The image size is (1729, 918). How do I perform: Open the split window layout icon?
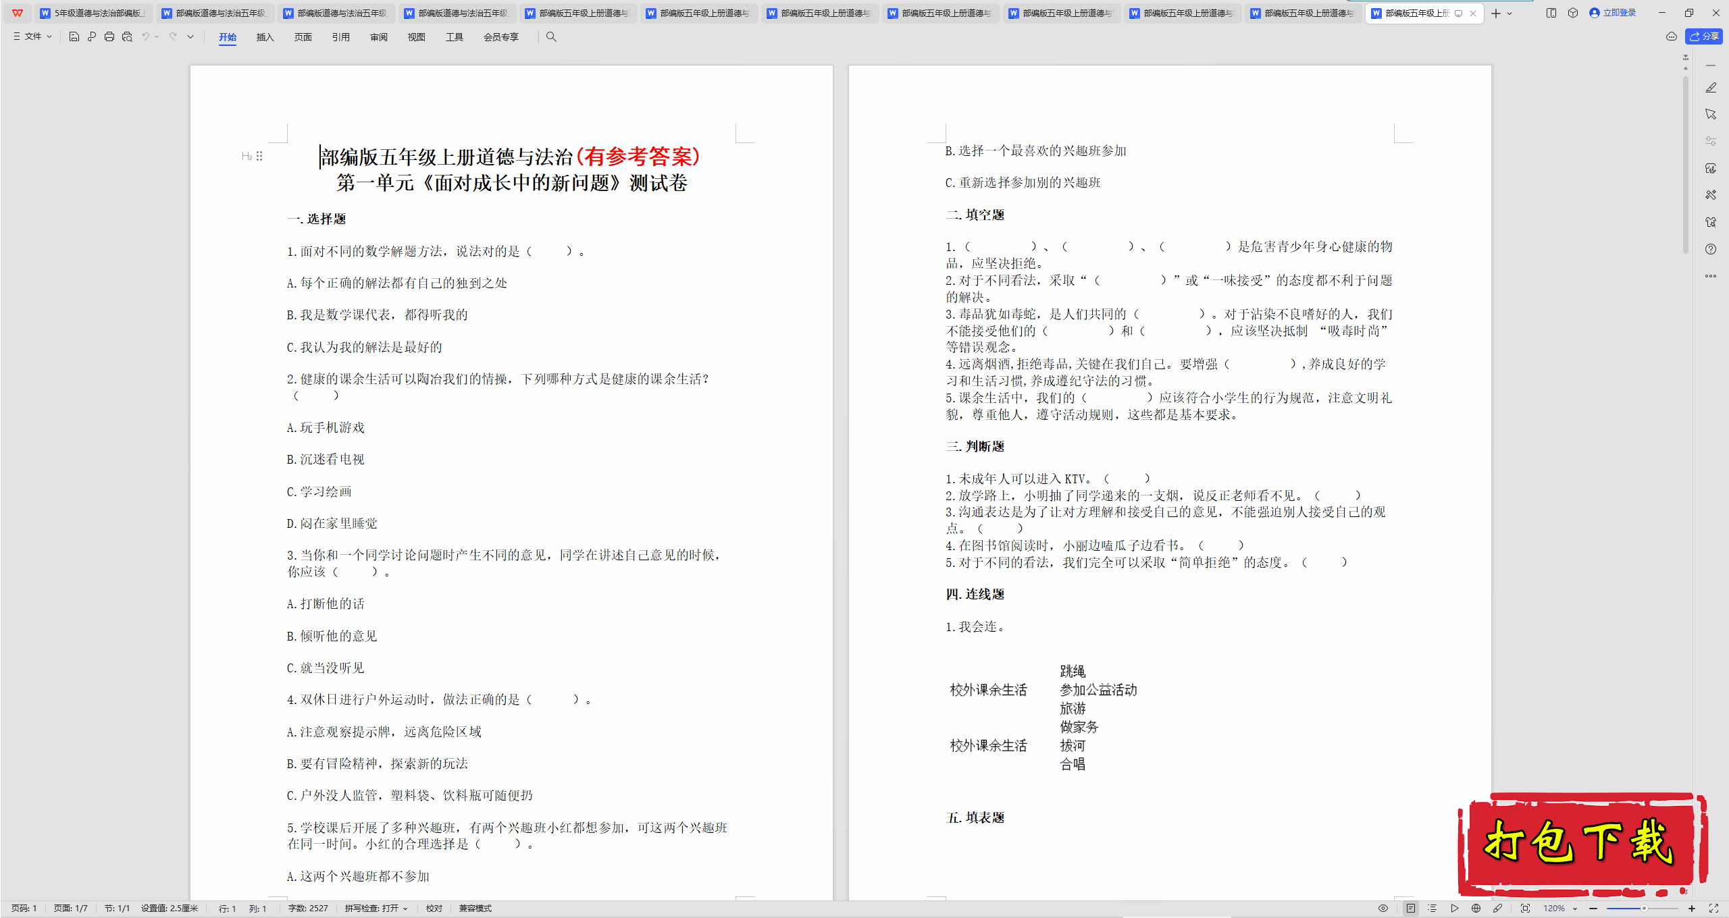pos(1551,13)
